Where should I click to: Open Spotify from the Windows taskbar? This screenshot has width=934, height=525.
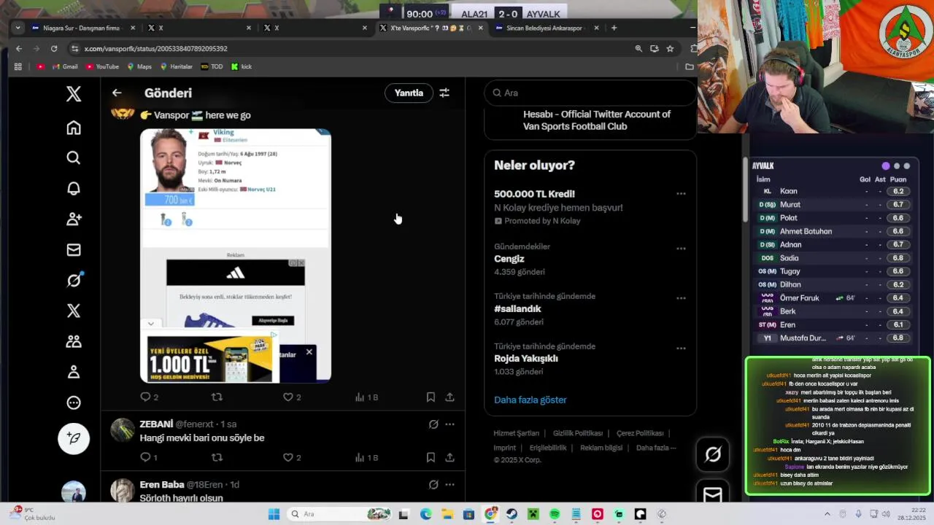point(555,514)
